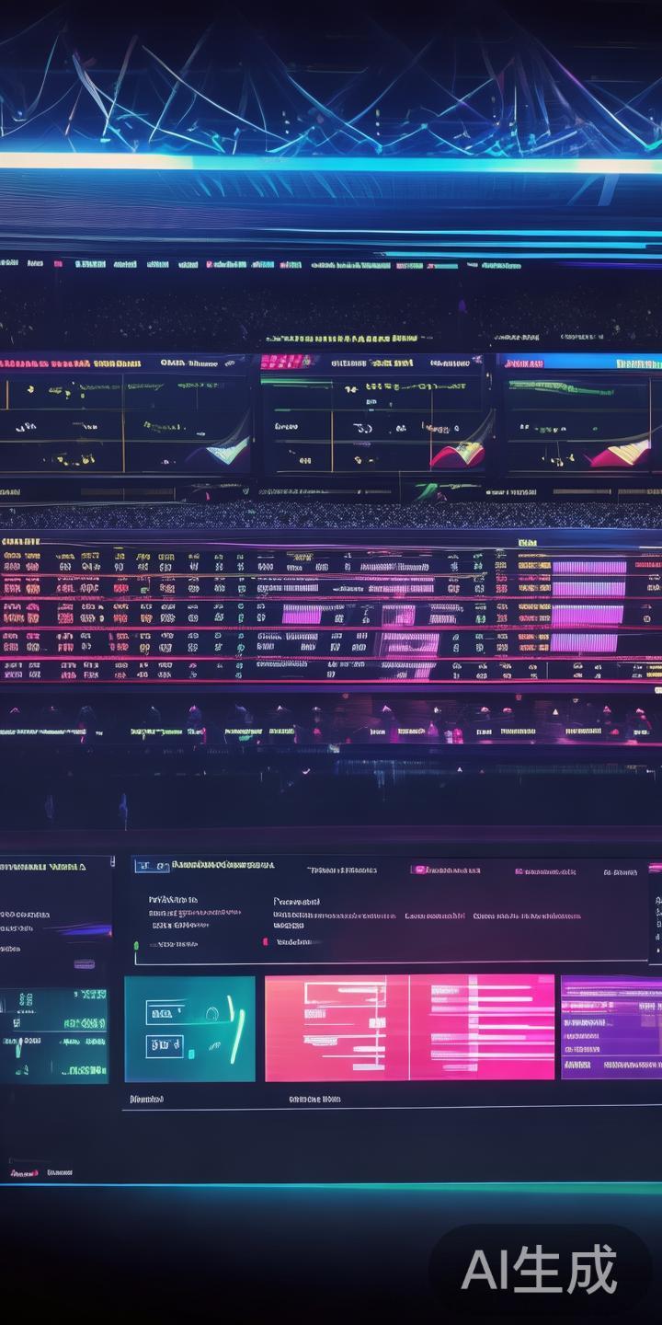Click the text label below the pink card
Viewport: 662px width, 1325px height.
314,1099
